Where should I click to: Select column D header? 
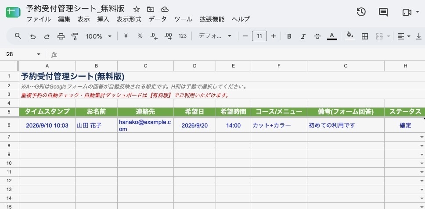tap(194, 66)
